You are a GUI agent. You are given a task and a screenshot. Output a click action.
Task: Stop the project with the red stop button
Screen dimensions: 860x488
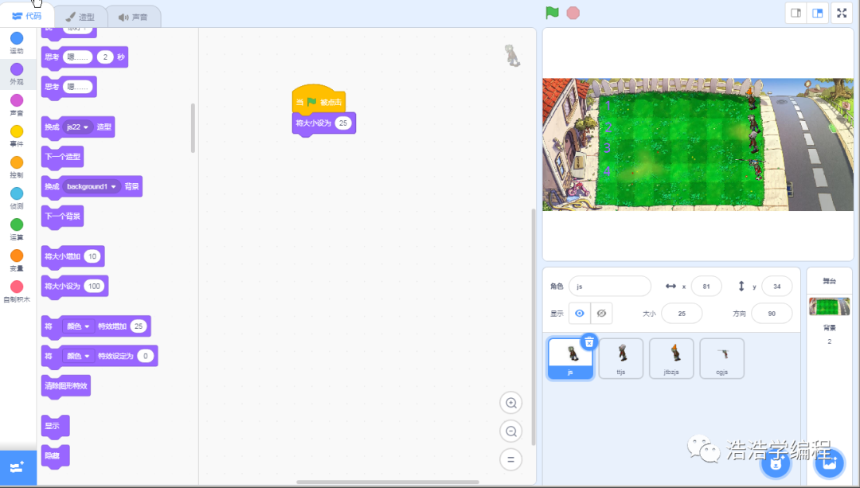[x=573, y=13]
